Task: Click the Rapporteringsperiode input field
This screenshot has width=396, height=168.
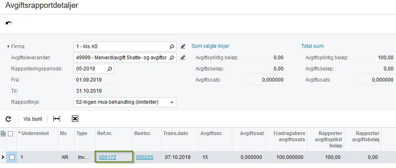Action: [91, 69]
